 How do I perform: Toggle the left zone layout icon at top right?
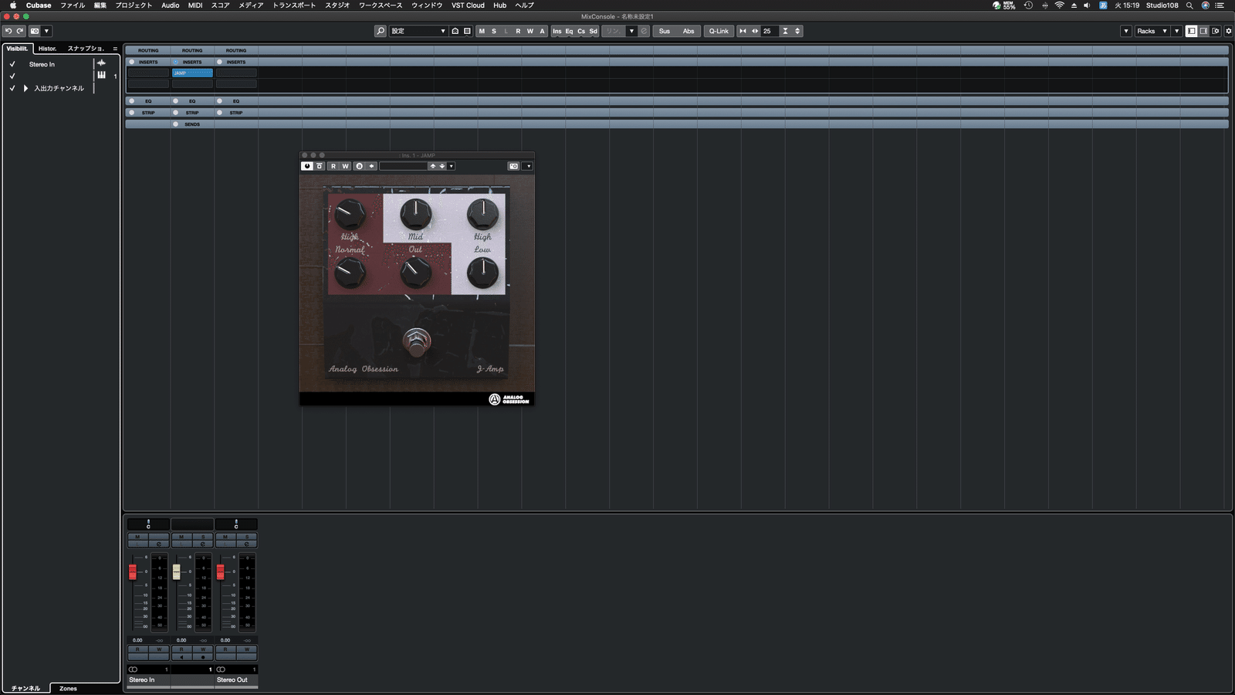click(1192, 31)
